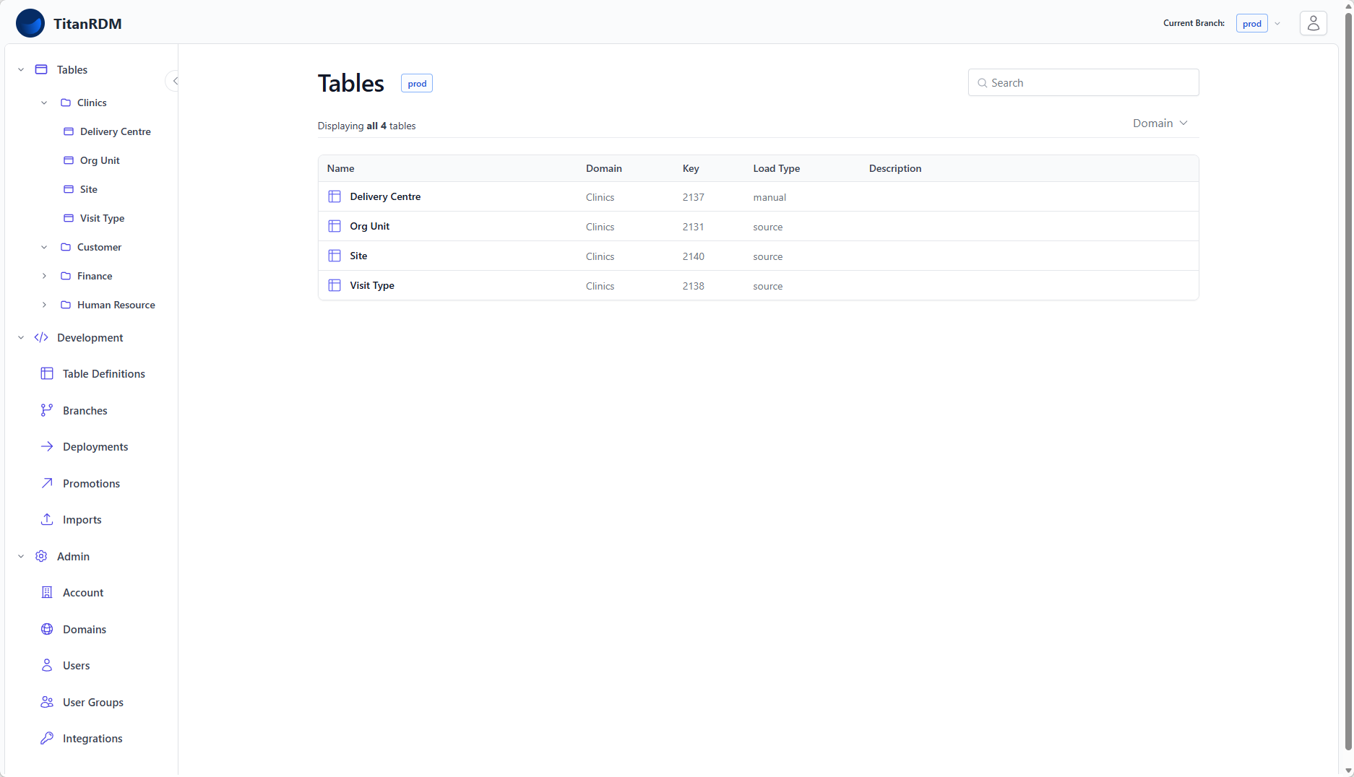Open the Site table link
The width and height of the screenshot is (1354, 777).
coord(358,256)
